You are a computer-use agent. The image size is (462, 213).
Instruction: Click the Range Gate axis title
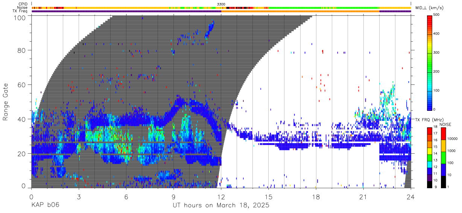(x=6, y=102)
